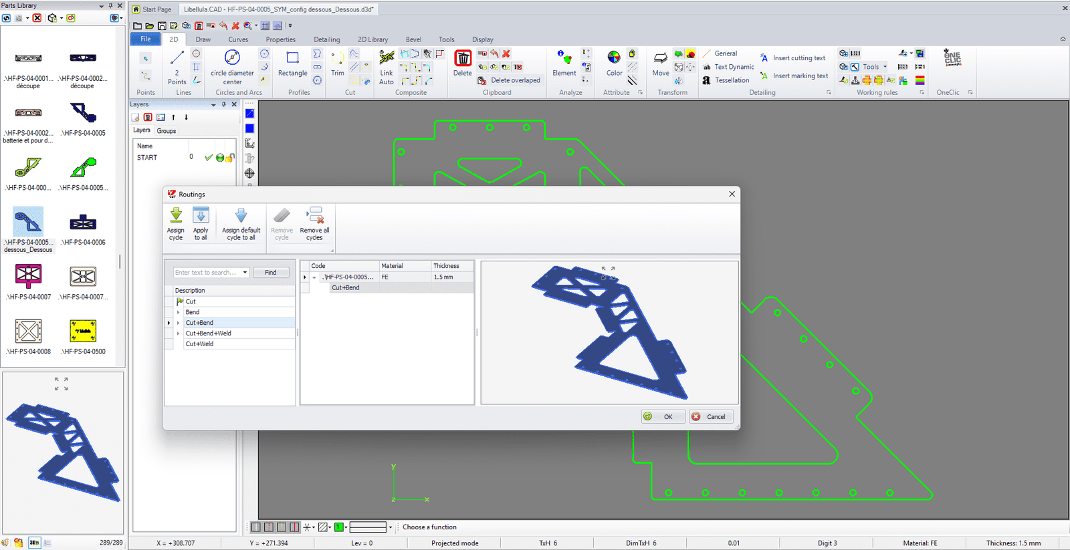
Task: Switch to the Draw ribbon tab
Action: point(203,39)
